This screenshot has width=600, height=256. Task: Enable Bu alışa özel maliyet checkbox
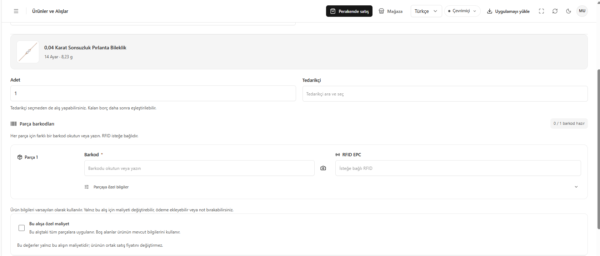pos(21,228)
